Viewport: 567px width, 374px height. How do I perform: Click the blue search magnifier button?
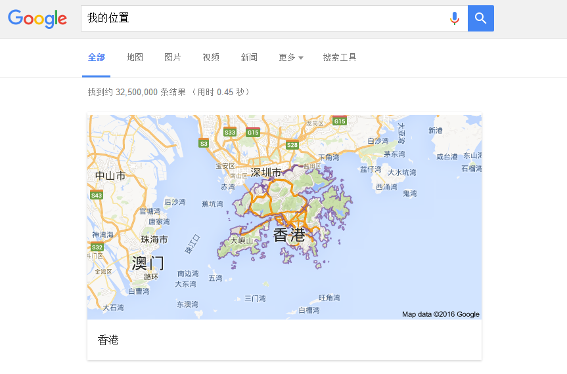click(x=480, y=18)
